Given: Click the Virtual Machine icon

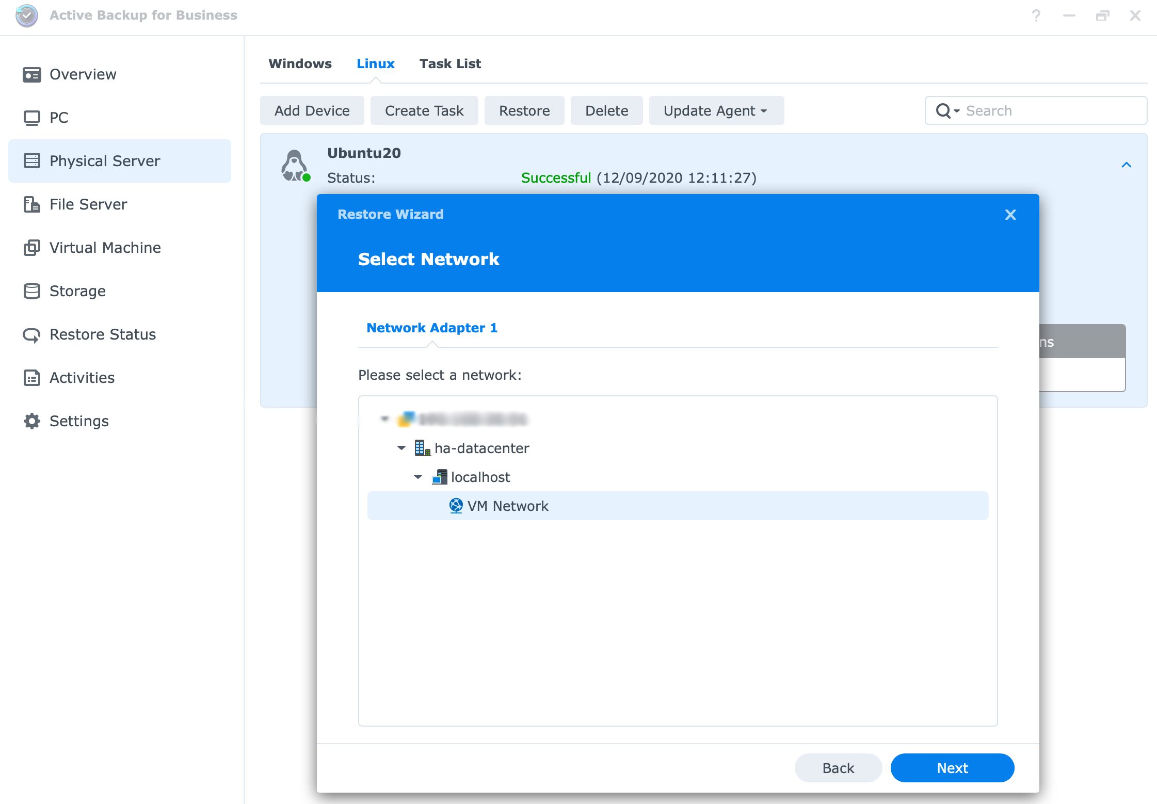Looking at the screenshot, I should [x=31, y=248].
